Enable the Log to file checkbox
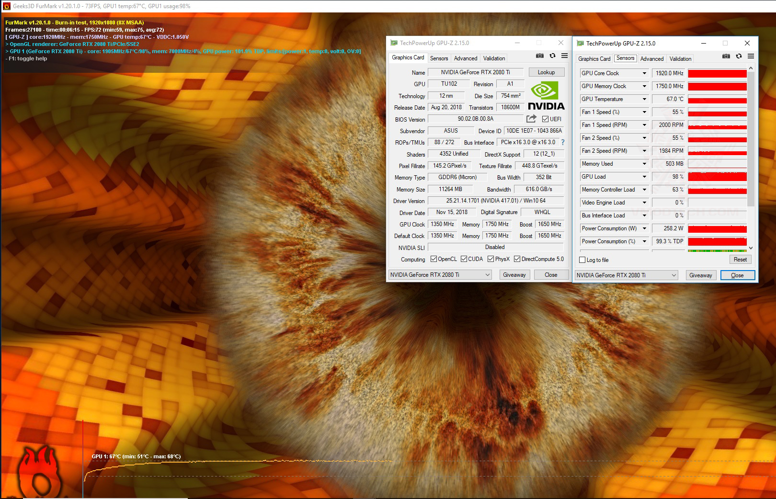The image size is (776, 499). tap(582, 260)
